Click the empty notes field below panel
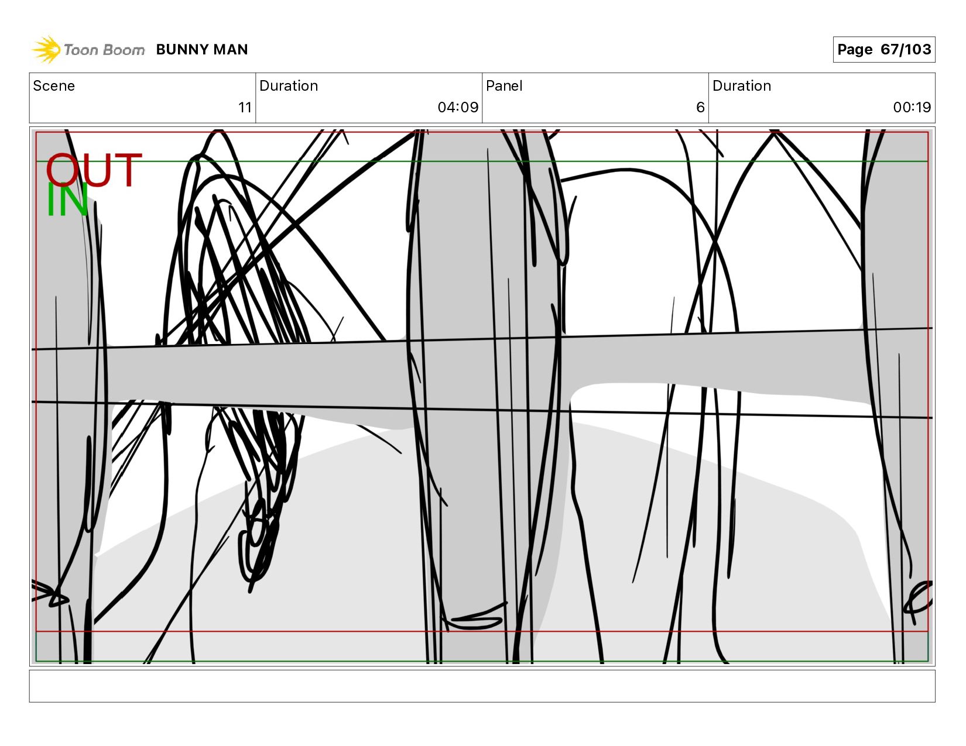This screenshot has width=966, height=746. 482,686
